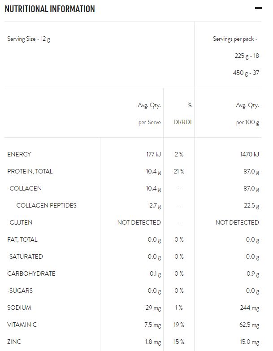Select the -COLLAGEN row label
Screen dimensions: 273x351
pyautogui.click(x=25, y=188)
